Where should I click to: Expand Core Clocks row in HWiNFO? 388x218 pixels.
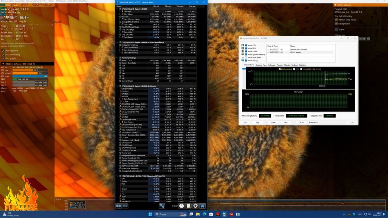tap(120, 14)
